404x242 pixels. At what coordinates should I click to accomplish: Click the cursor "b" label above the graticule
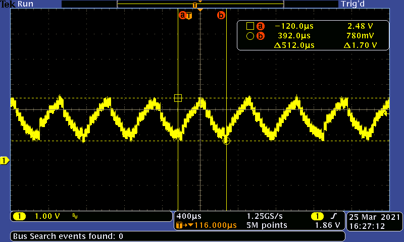click(x=221, y=16)
